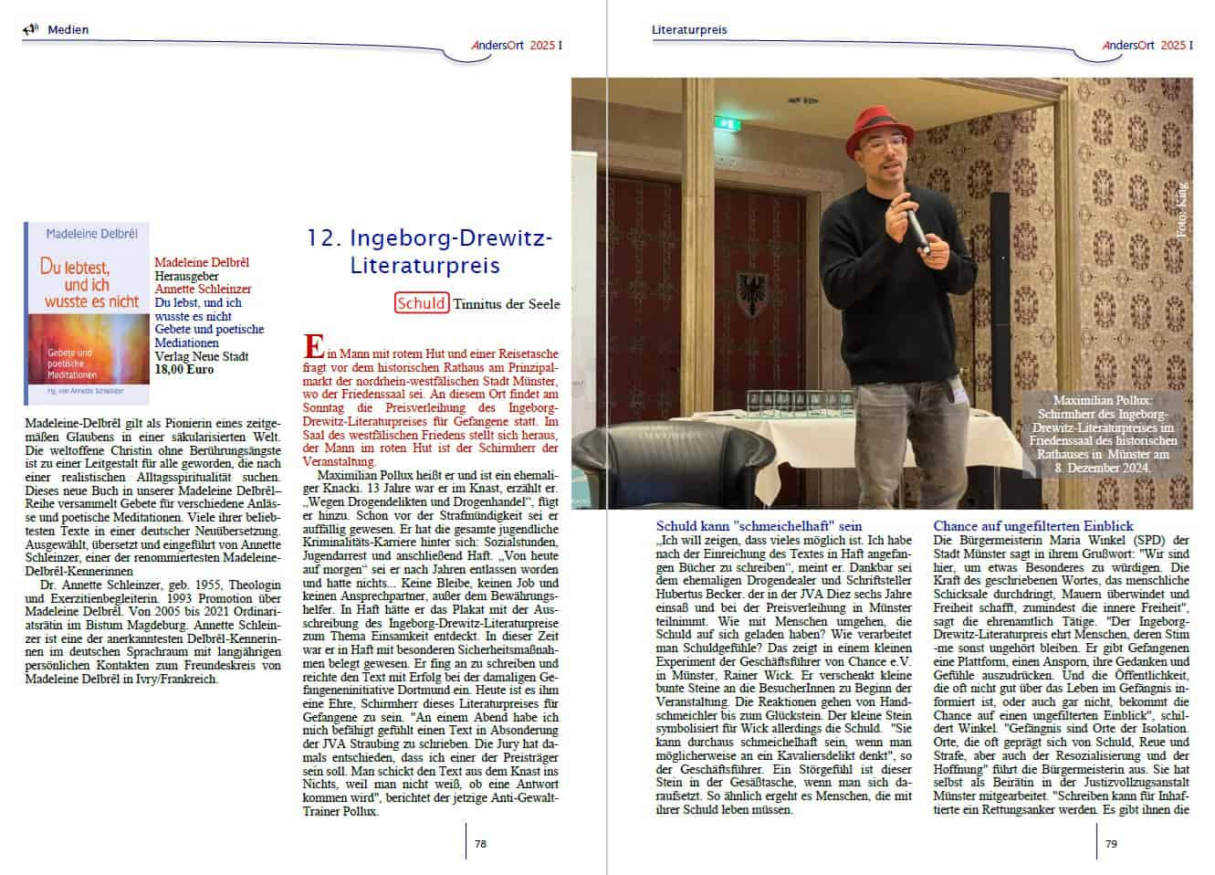
Task: Click the AndersOrt 2025 logo on right page
Action: point(1147,45)
